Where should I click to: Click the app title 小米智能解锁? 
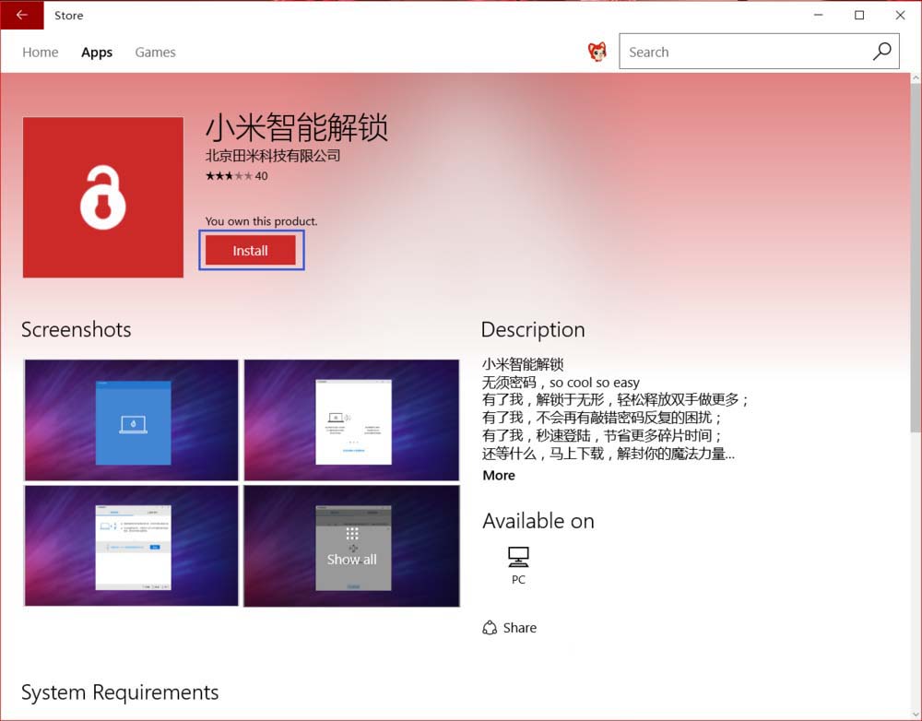[x=297, y=126]
